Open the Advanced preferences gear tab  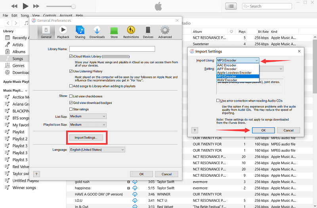click(165, 32)
